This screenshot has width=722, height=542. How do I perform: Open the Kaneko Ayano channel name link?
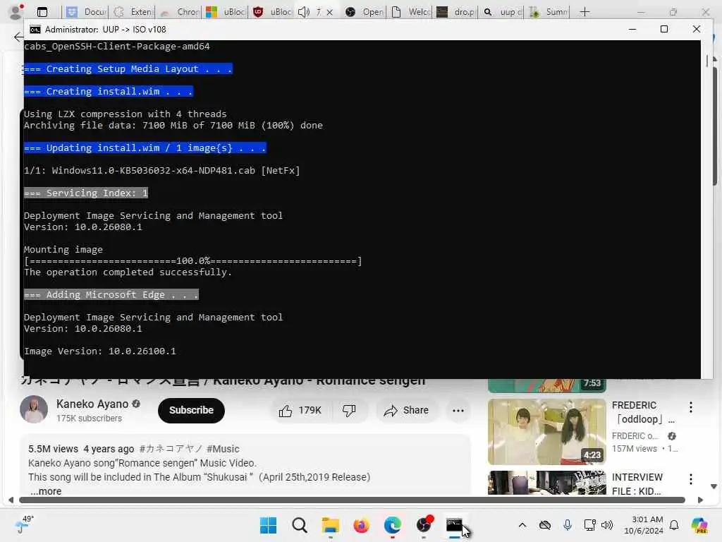pyautogui.click(x=92, y=404)
